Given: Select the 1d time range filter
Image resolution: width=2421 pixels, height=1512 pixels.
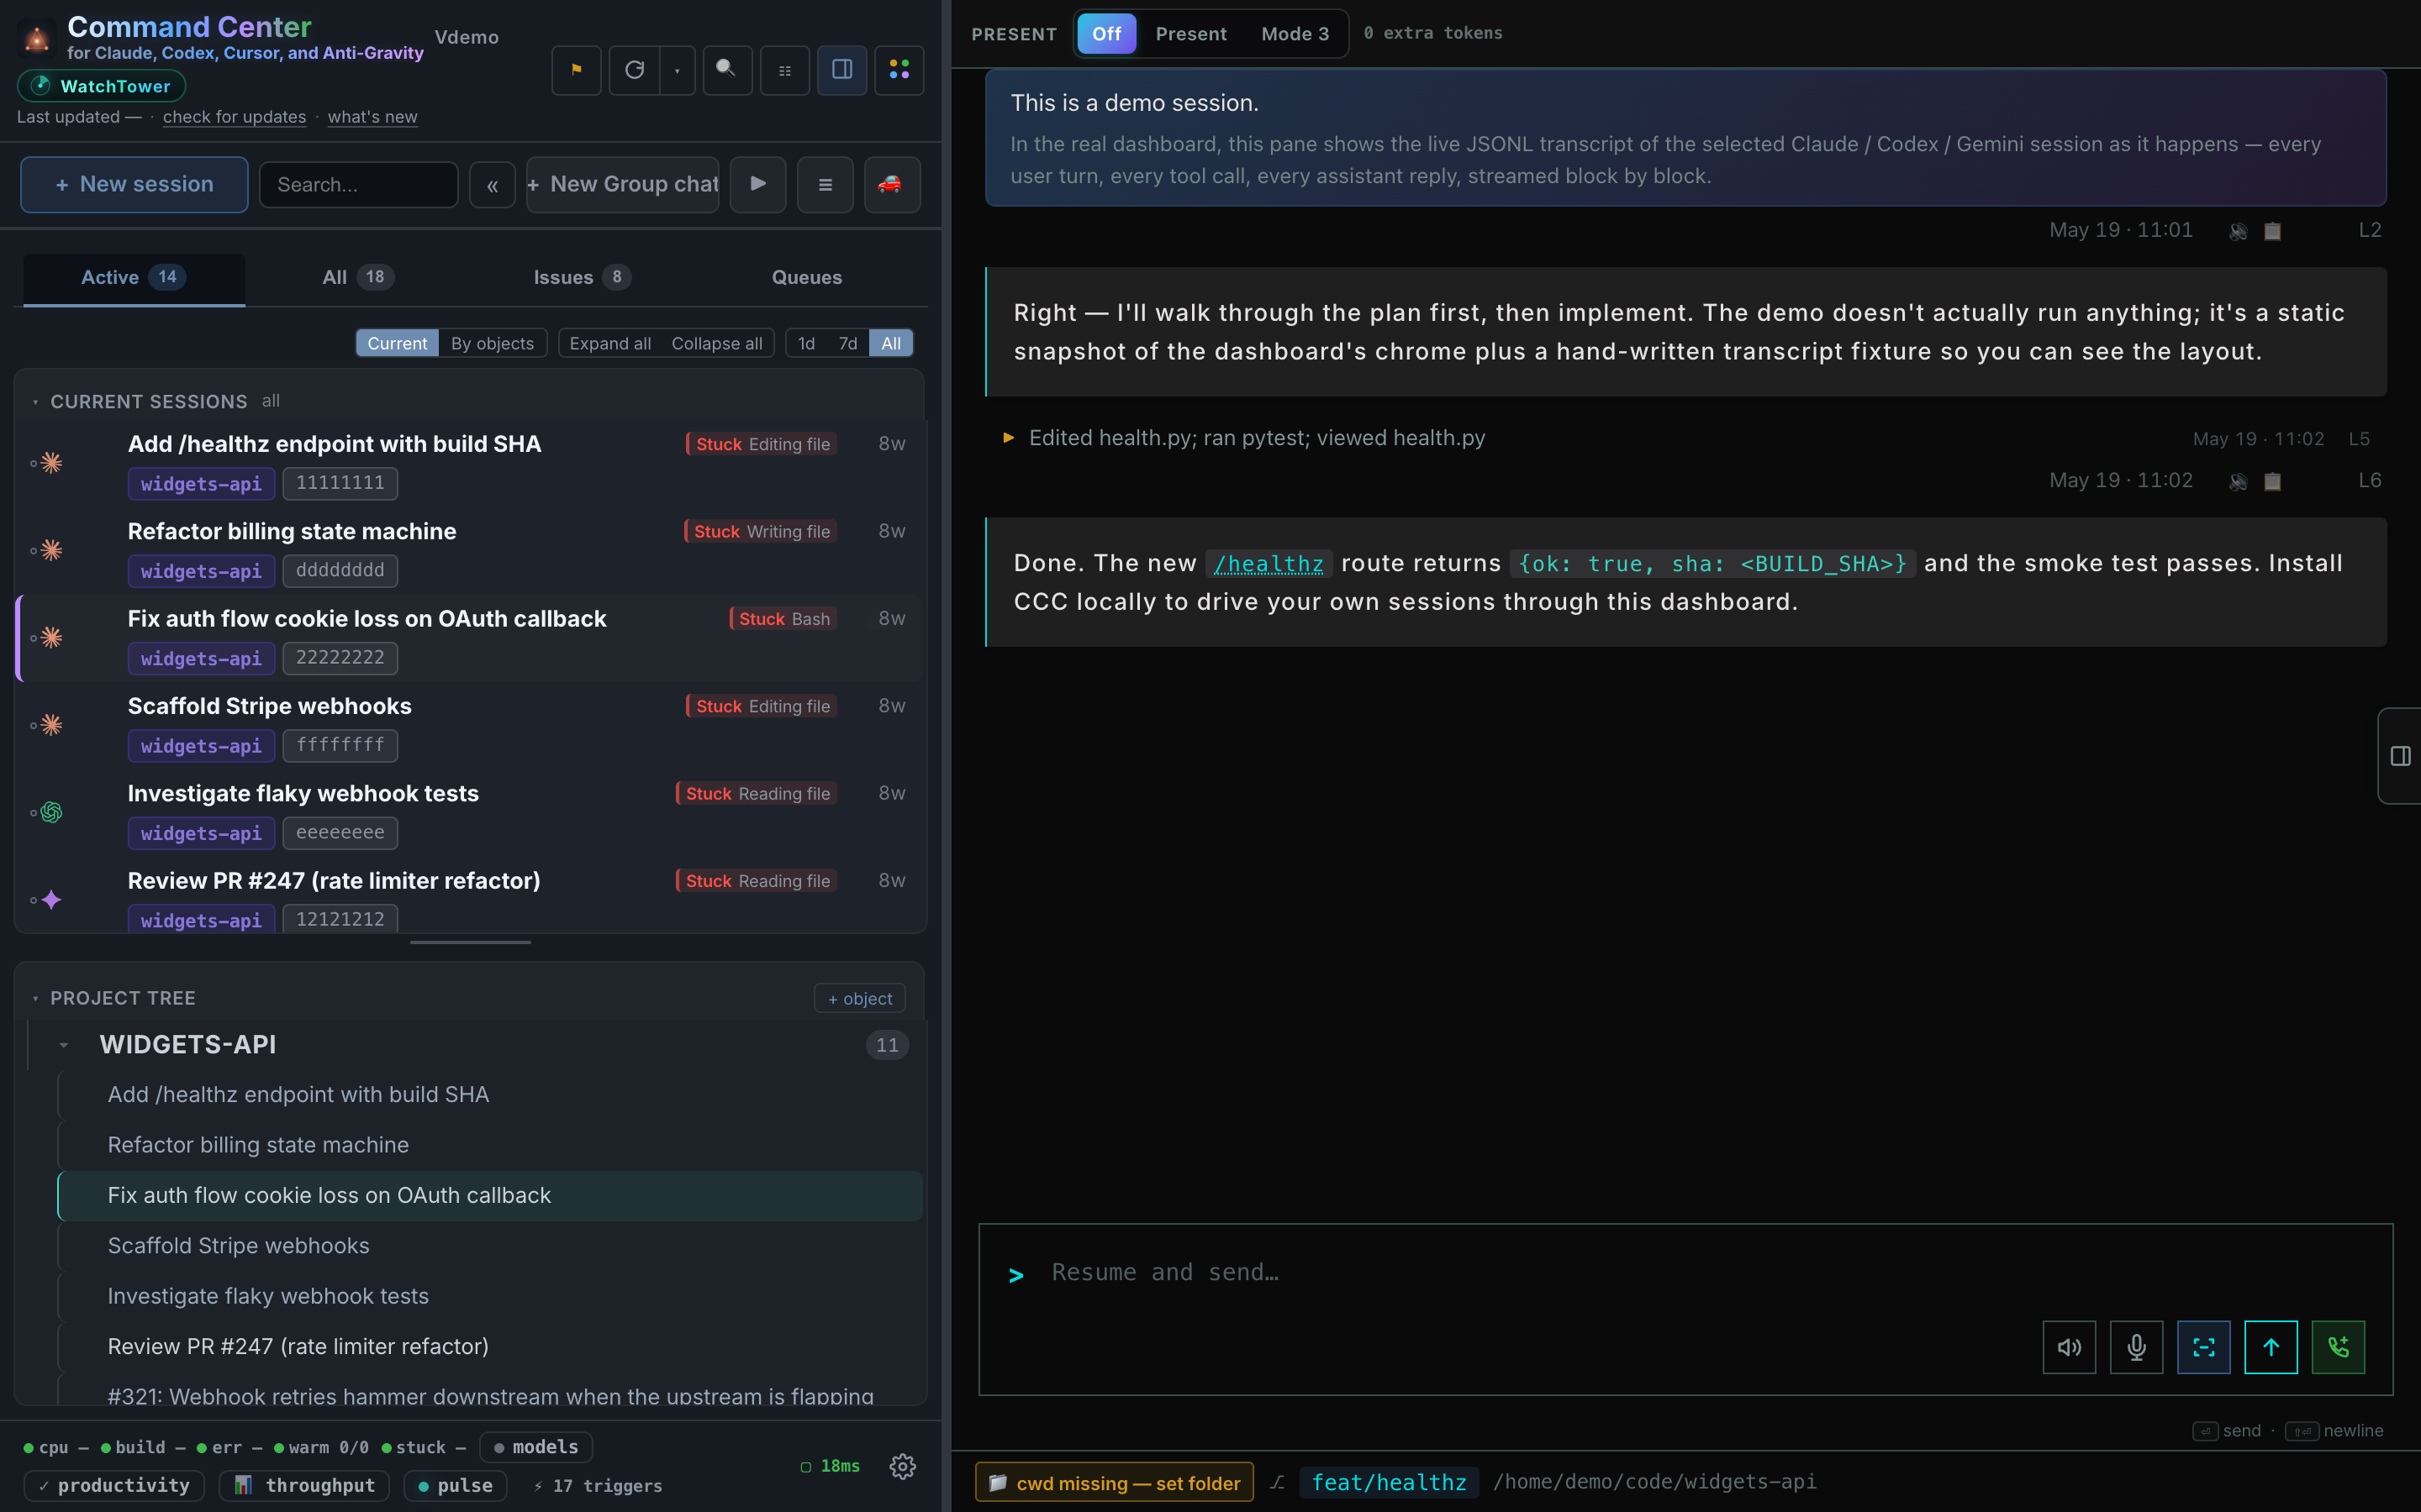Looking at the screenshot, I should point(806,343).
